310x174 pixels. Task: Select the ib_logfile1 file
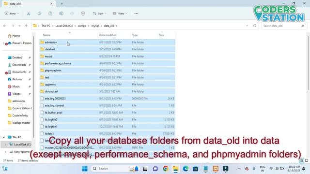coord(107,127)
